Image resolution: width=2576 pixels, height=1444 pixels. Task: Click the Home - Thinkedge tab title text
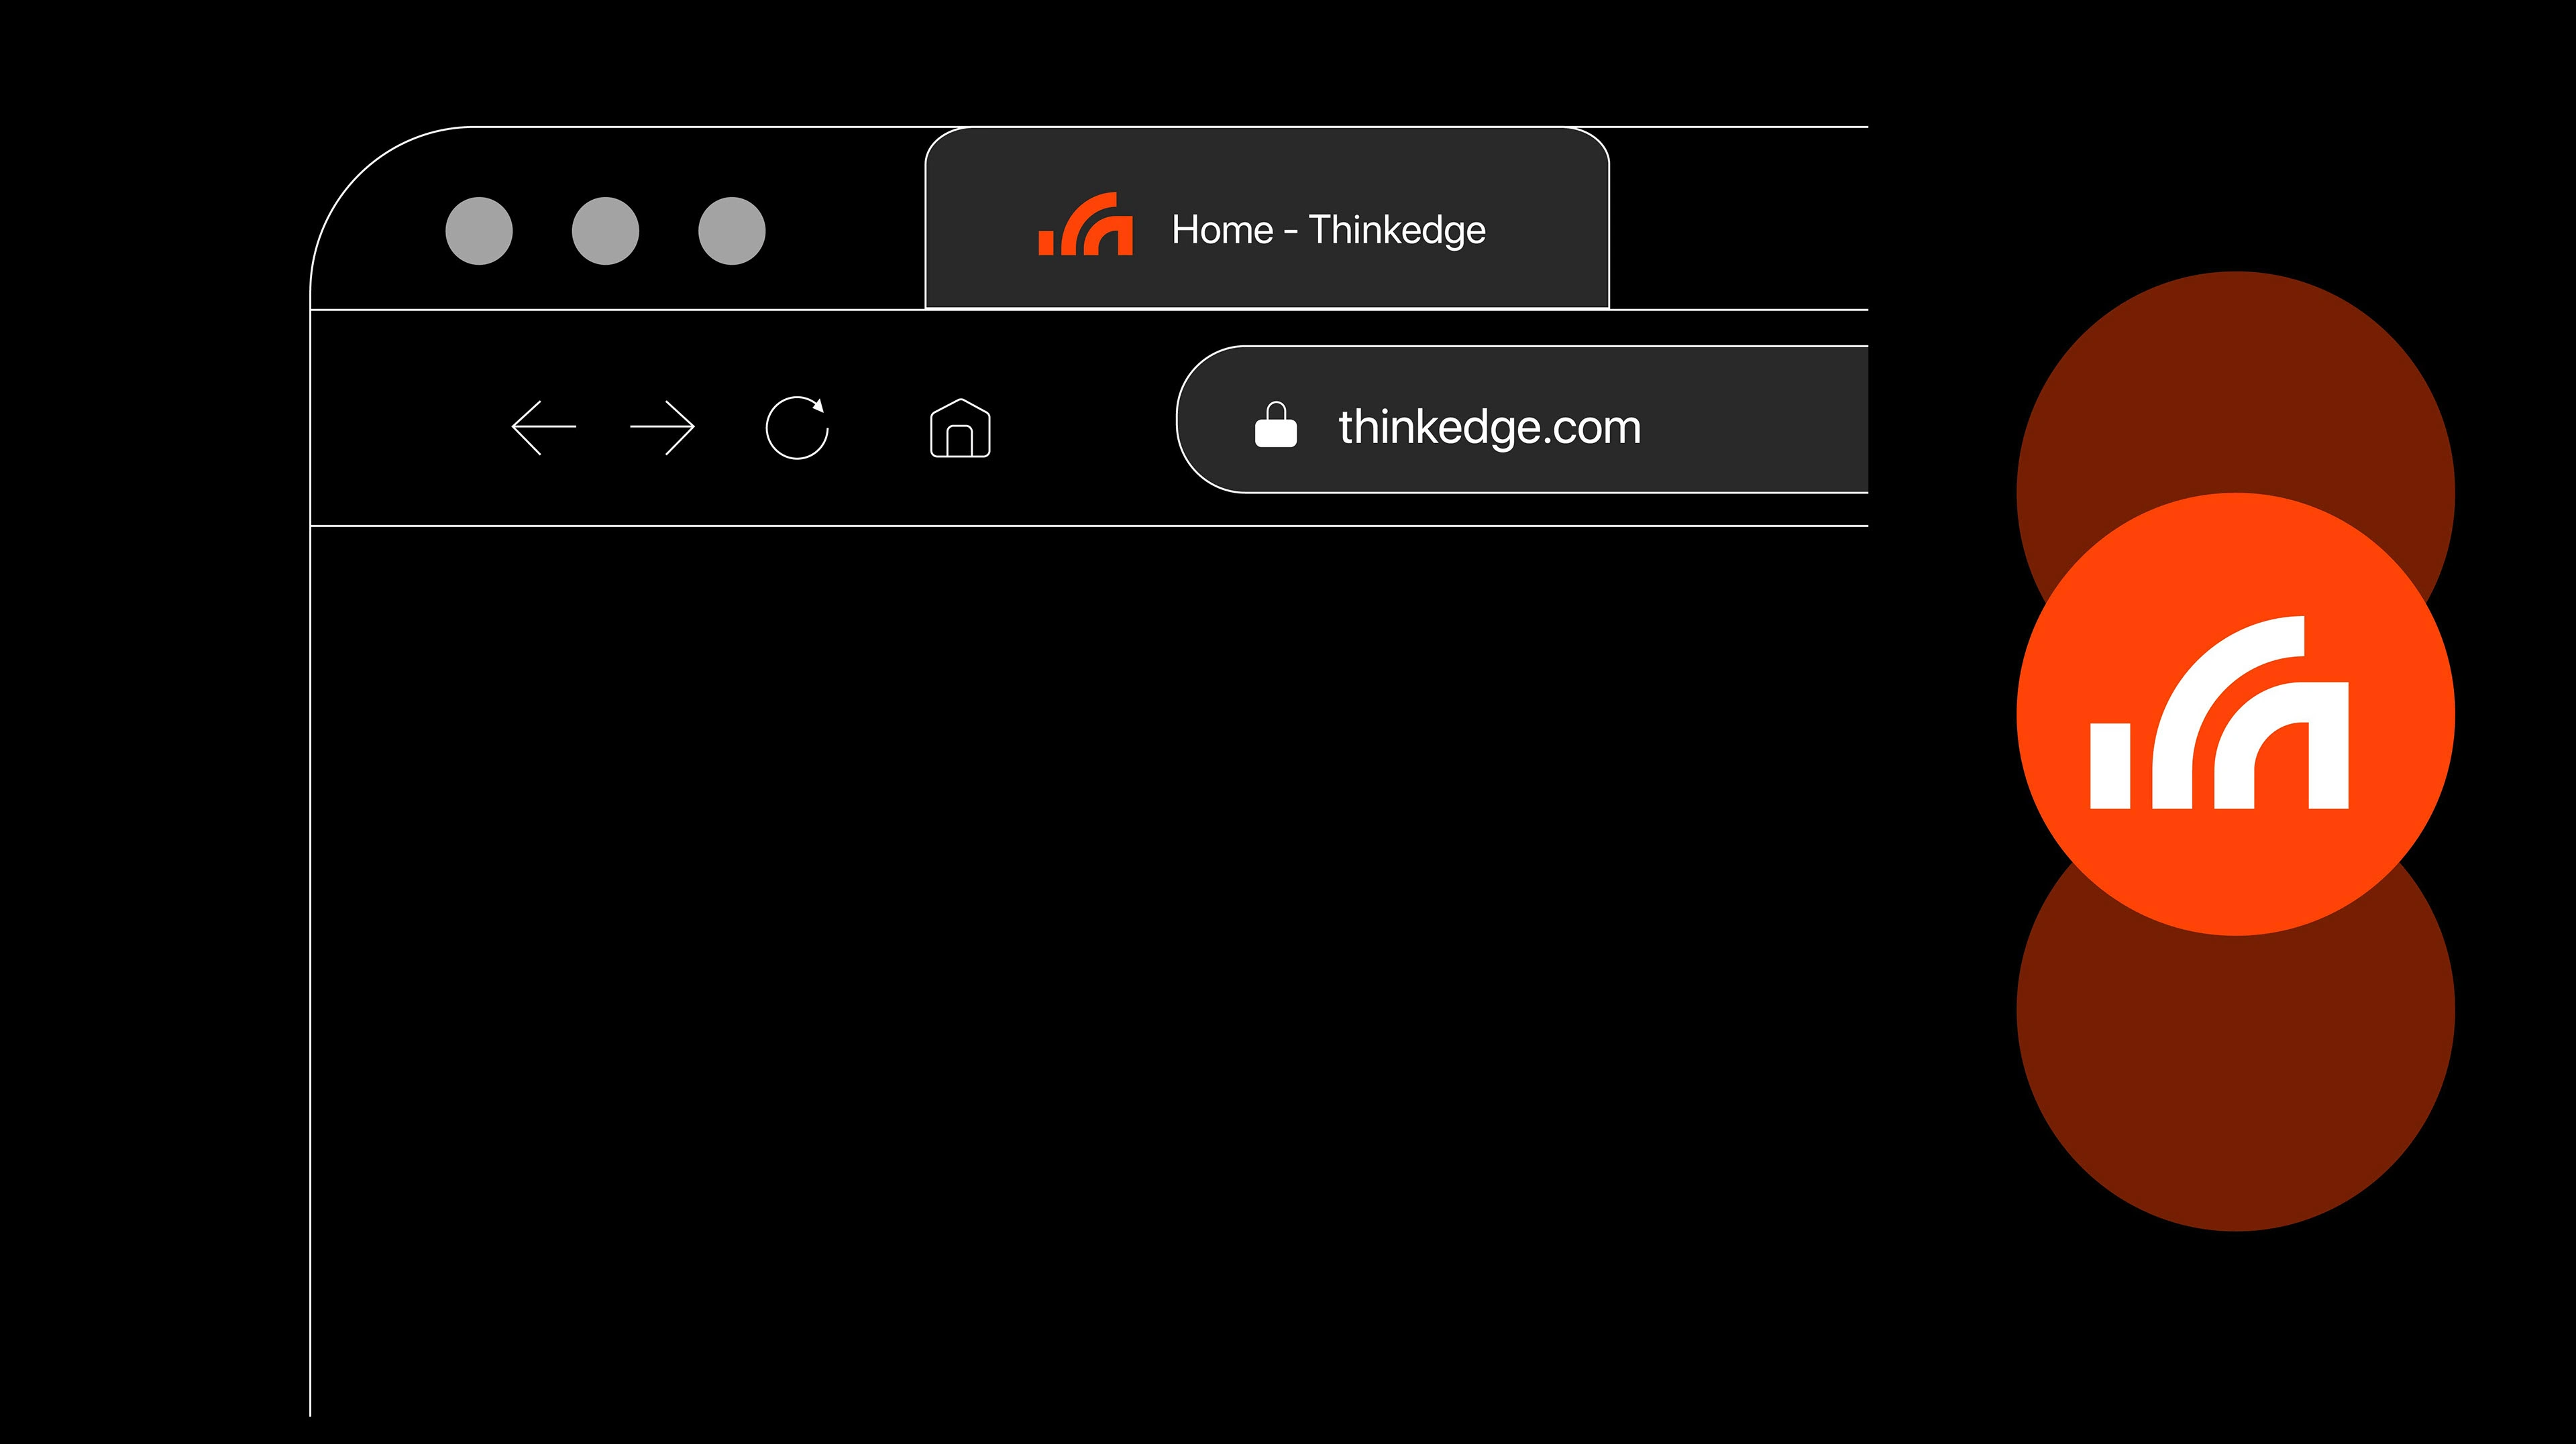pyautogui.click(x=1329, y=230)
